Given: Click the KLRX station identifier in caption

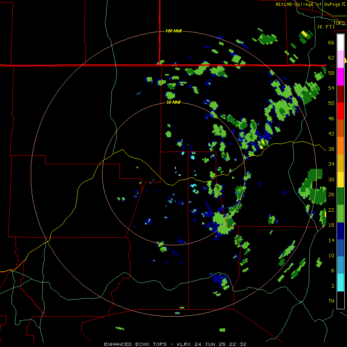Looking at the screenshot, I should 185,344.
